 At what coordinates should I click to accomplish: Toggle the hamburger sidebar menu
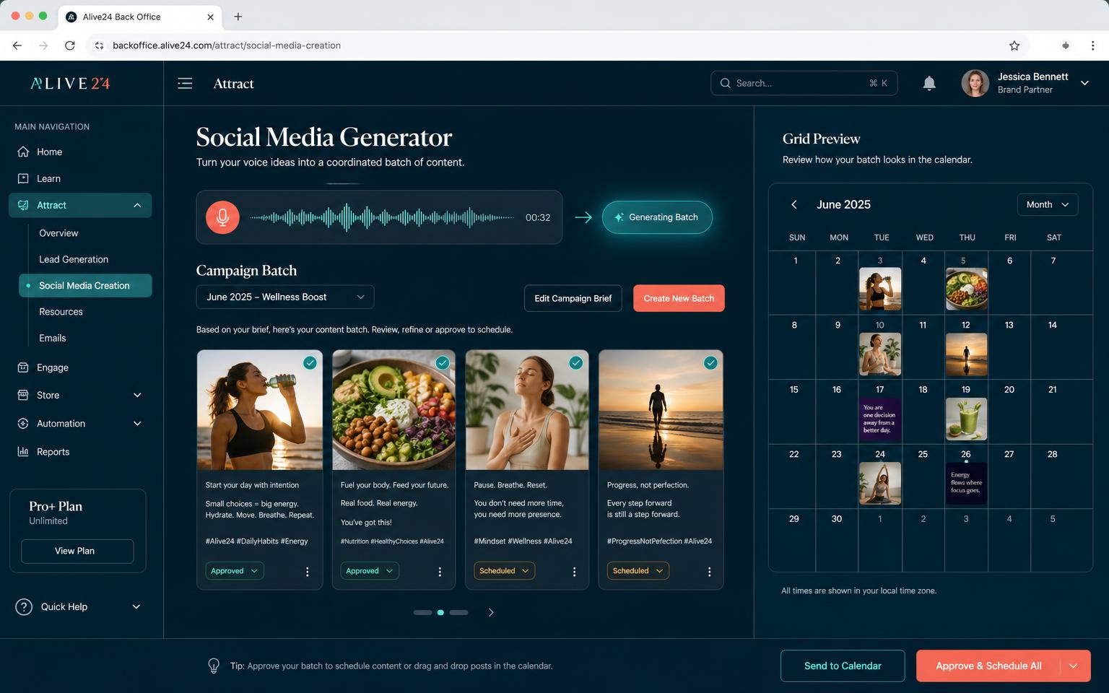tap(185, 84)
